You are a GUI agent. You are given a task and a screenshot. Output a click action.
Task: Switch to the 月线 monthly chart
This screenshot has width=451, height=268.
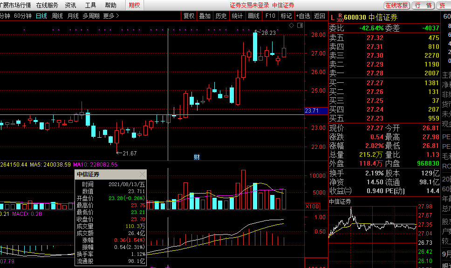point(73,16)
